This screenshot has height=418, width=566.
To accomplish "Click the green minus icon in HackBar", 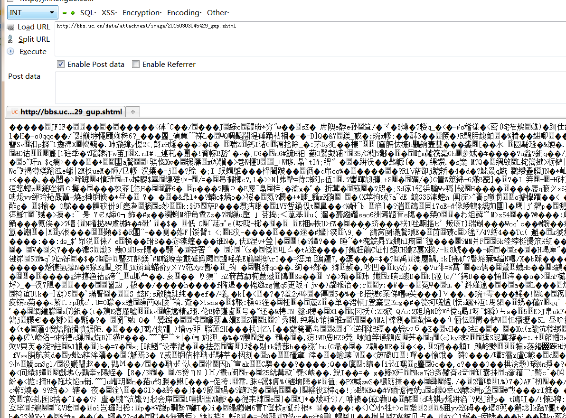I will [x=65, y=13].
